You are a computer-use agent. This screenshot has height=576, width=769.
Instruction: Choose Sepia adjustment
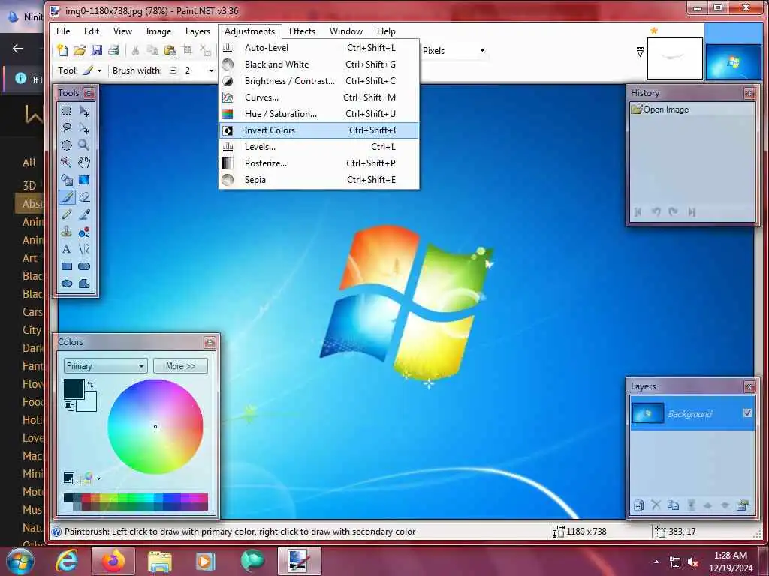(x=318, y=180)
